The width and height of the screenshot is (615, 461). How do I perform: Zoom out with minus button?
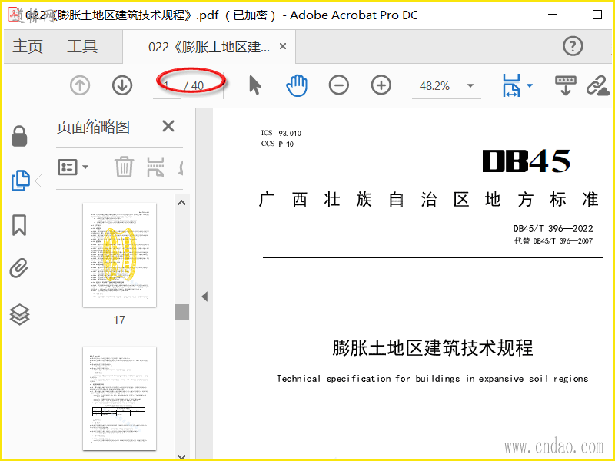tap(339, 85)
